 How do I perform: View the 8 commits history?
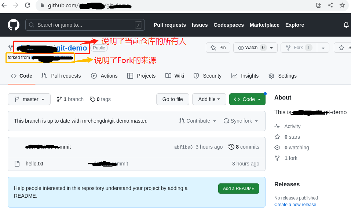pyautogui.click(x=244, y=147)
